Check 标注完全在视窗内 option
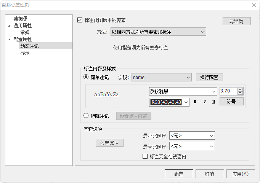260x183 pixels. (145, 156)
